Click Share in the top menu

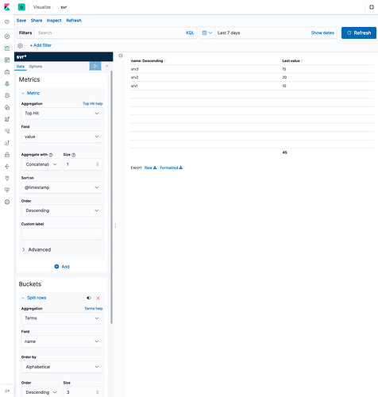pyautogui.click(x=37, y=21)
